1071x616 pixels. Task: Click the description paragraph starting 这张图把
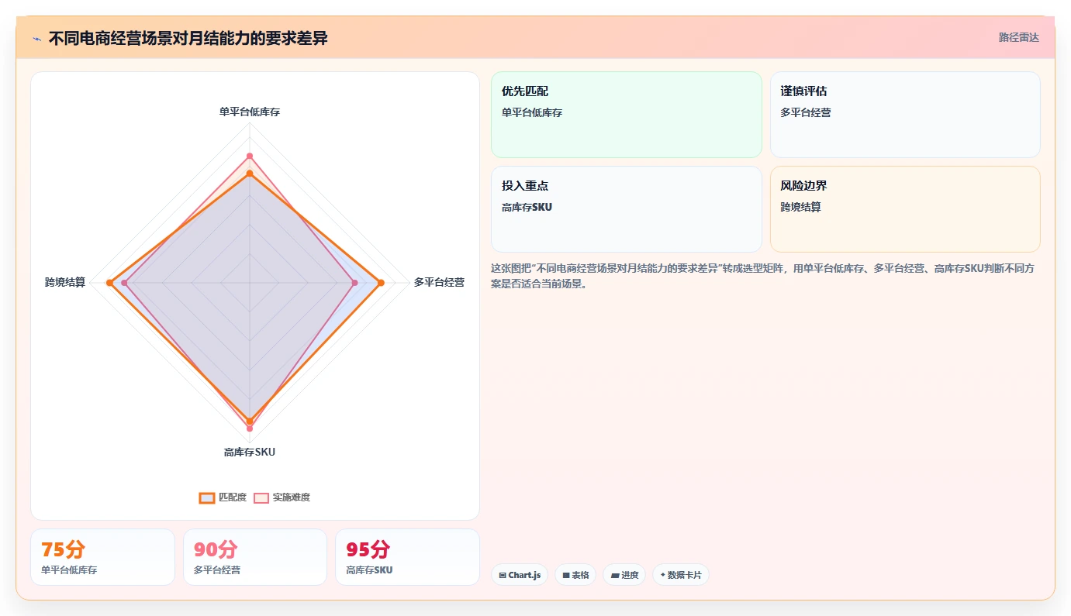tap(765, 276)
